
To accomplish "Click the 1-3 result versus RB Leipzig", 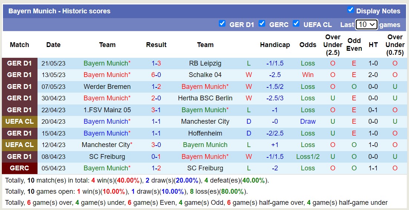I will point(156,63).
